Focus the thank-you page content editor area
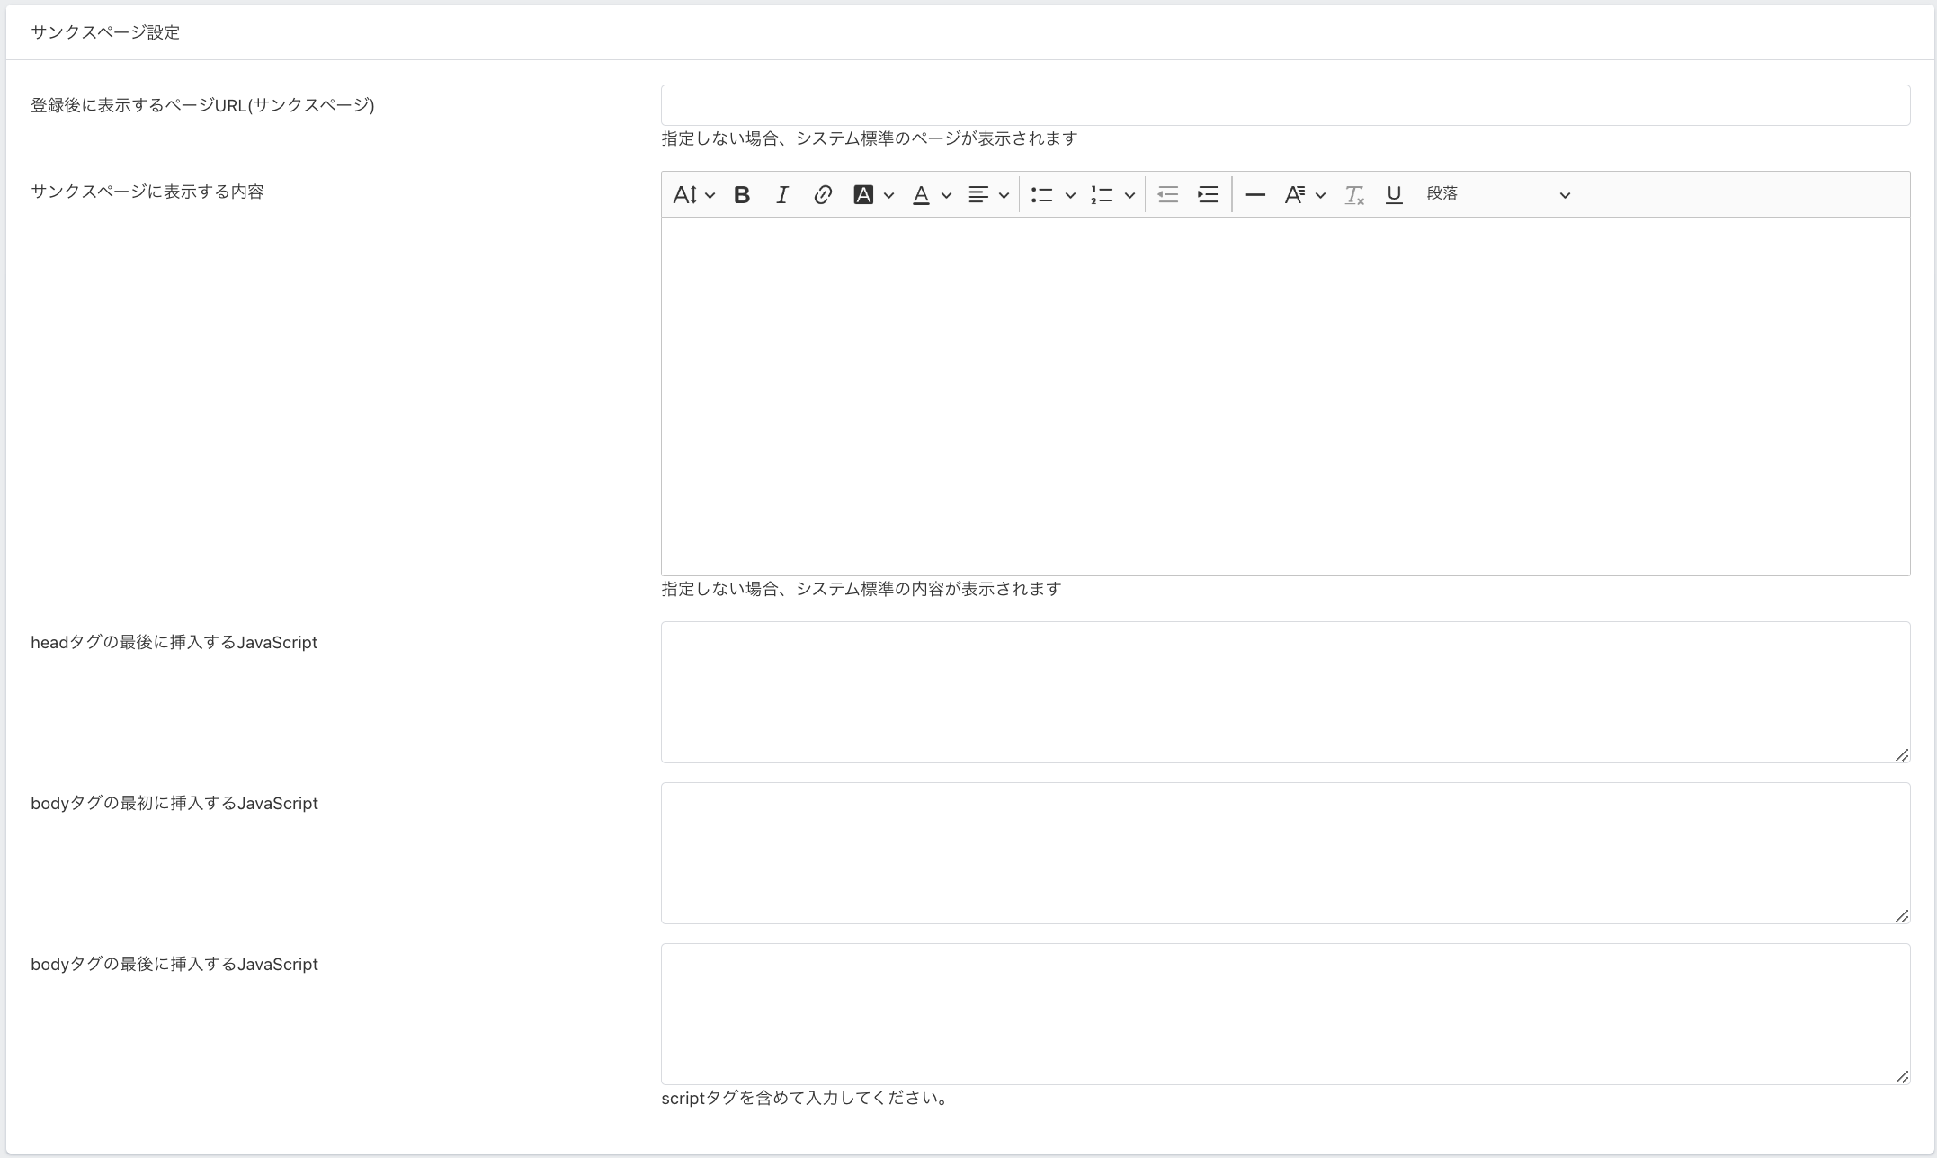The height and width of the screenshot is (1158, 1937). (x=1285, y=396)
